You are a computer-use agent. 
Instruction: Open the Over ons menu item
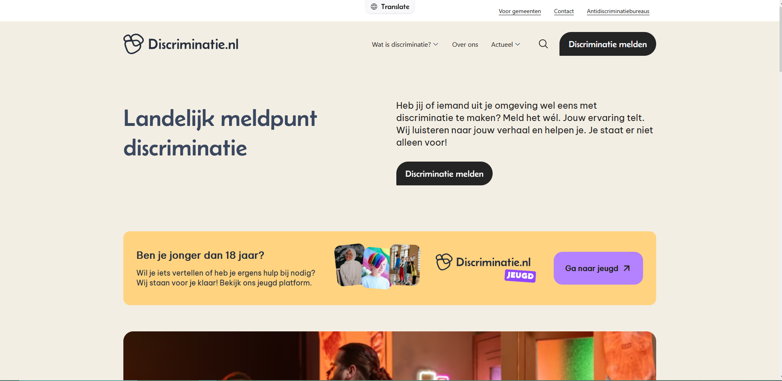465,44
